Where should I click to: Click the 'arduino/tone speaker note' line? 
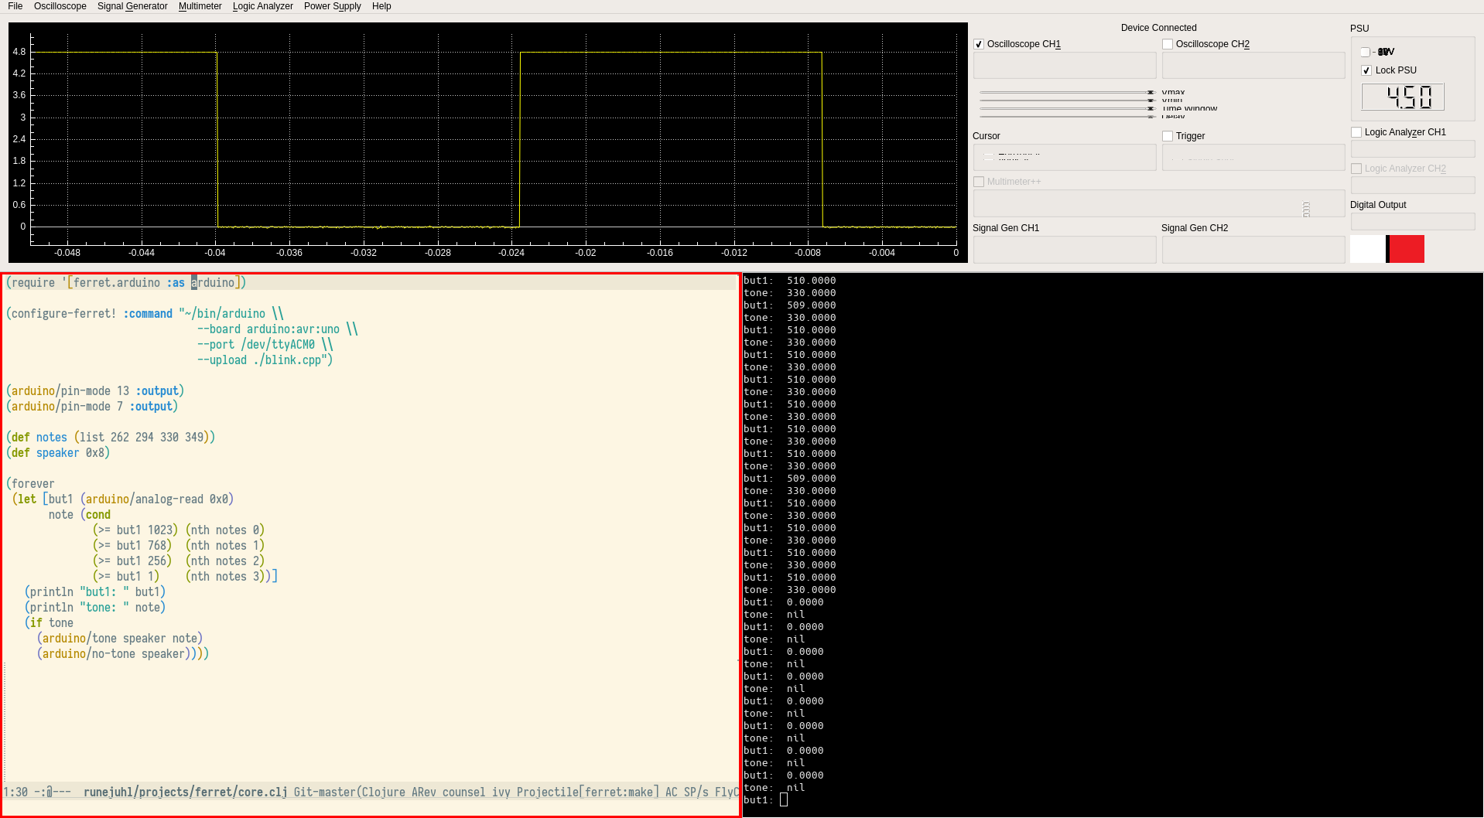tap(120, 639)
